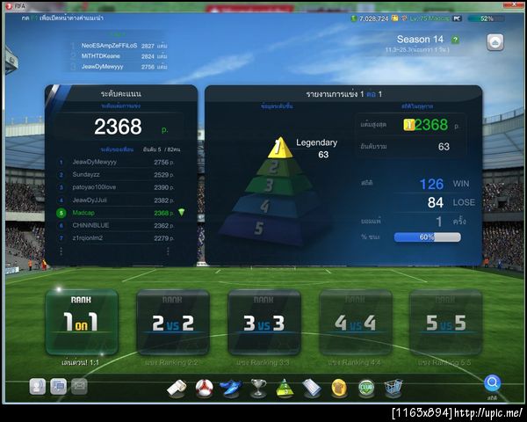Select the Rank 1 on 1 mode

(x=82, y=322)
